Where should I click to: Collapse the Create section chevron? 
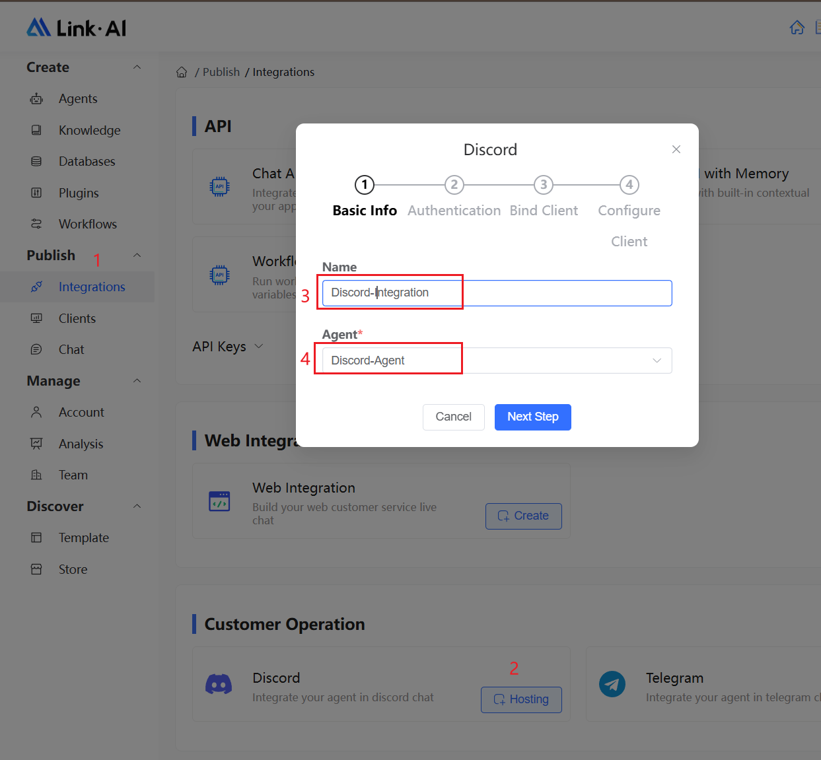coord(137,67)
